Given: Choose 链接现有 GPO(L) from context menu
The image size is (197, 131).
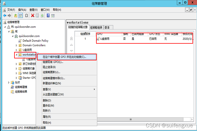Looking at the screenshot, I should (x=53, y=62).
